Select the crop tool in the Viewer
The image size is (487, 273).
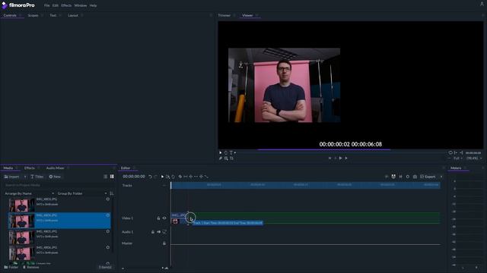[231, 158]
